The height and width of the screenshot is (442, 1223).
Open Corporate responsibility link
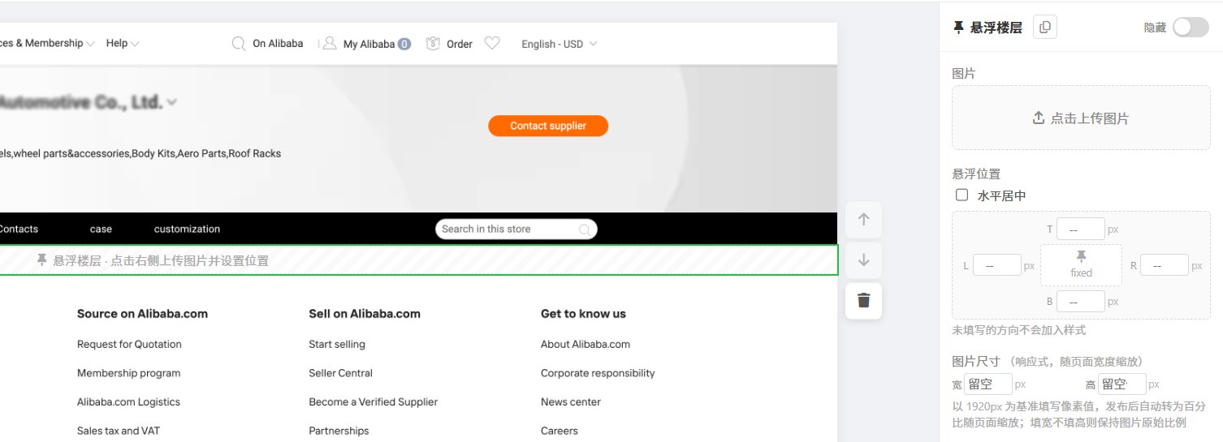[x=598, y=373]
